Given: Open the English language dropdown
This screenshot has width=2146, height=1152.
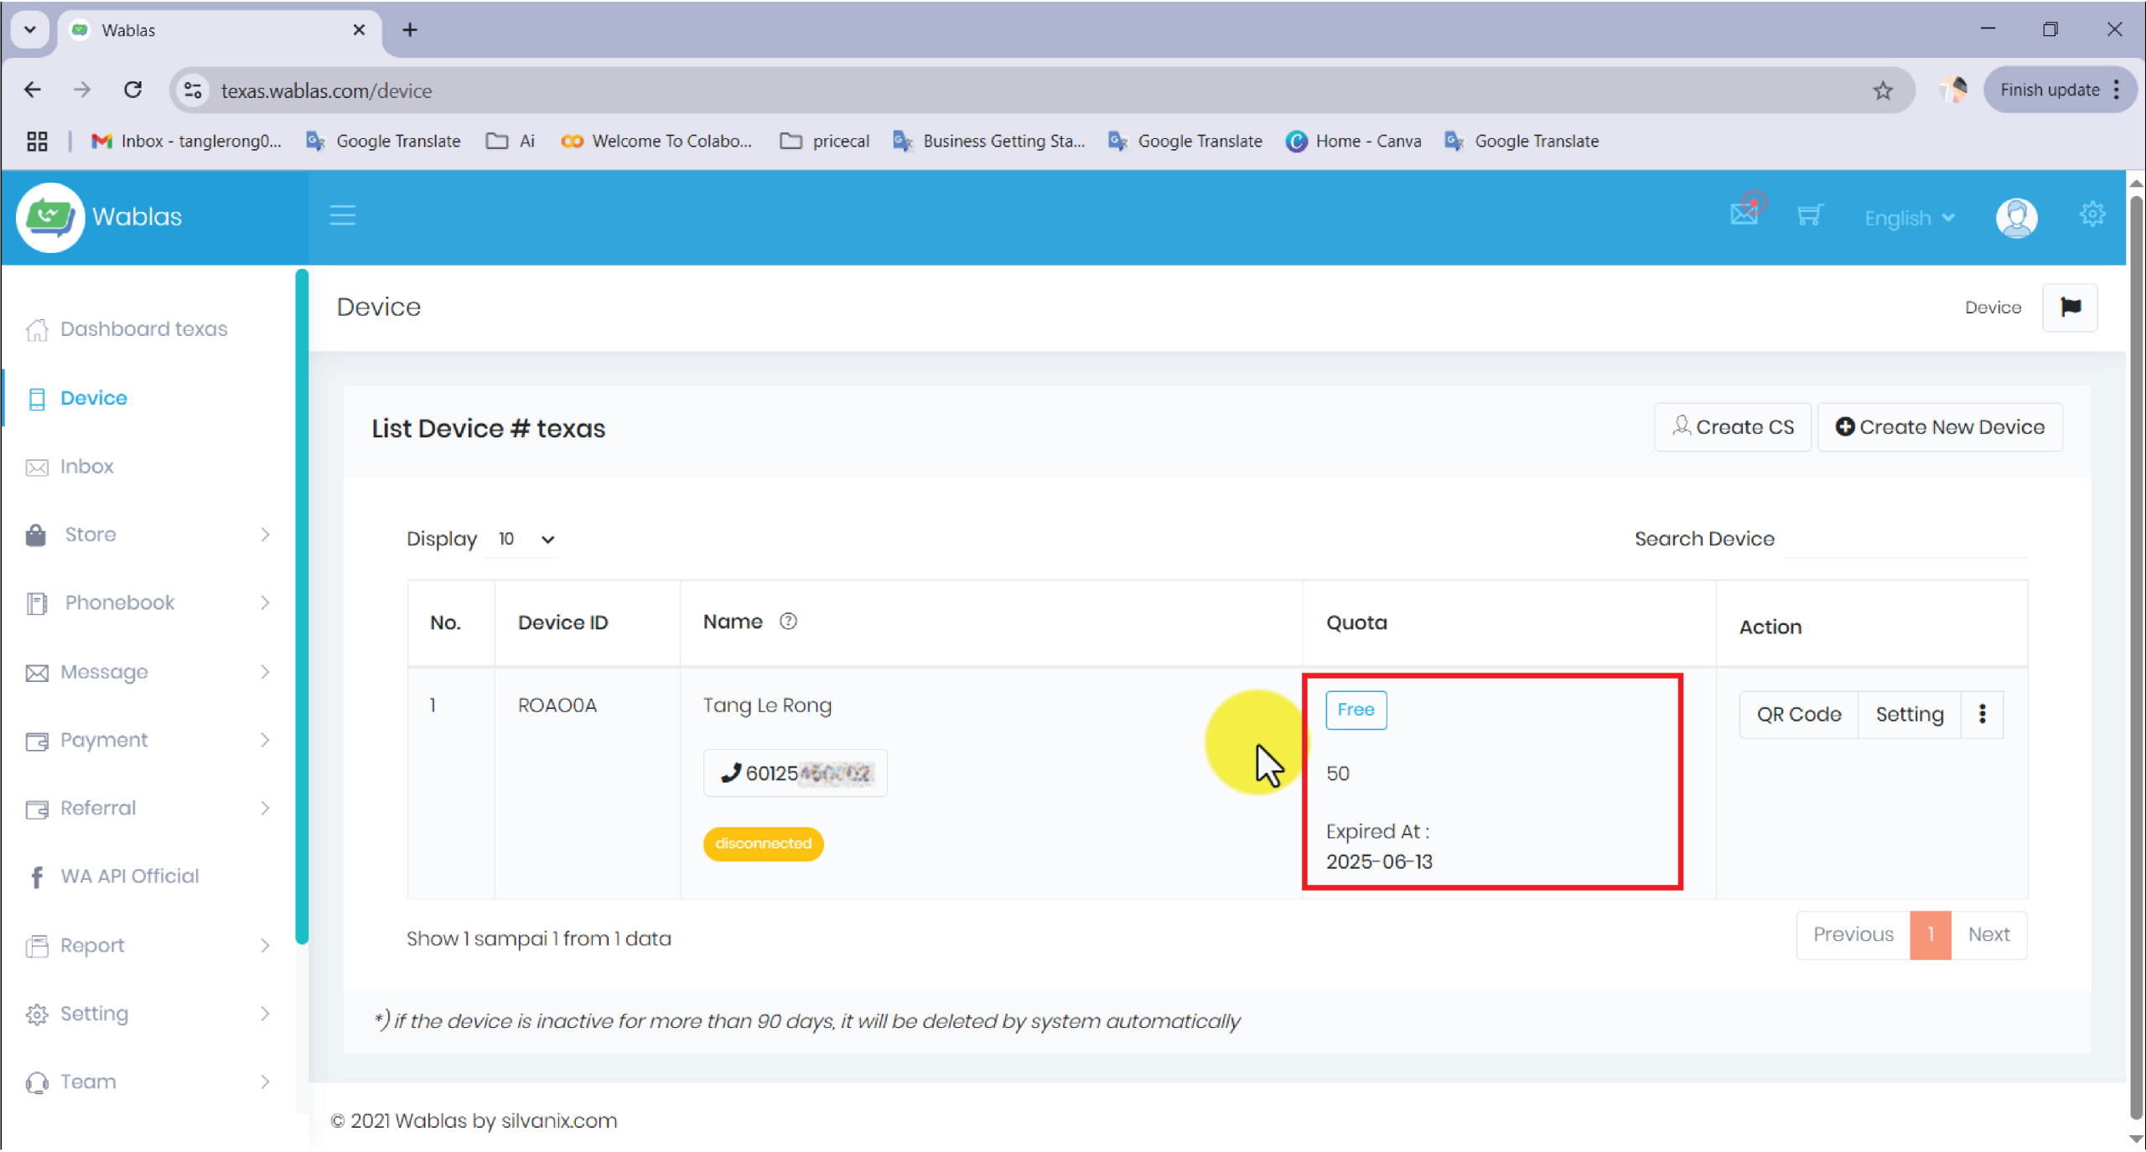Looking at the screenshot, I should point(1910,218).
